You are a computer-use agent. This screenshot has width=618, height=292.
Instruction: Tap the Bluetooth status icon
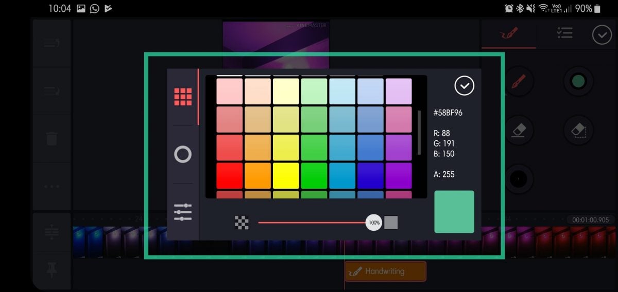point(520,8)
